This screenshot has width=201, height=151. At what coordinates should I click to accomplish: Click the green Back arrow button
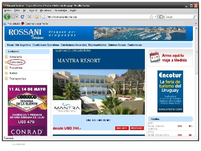7,17
